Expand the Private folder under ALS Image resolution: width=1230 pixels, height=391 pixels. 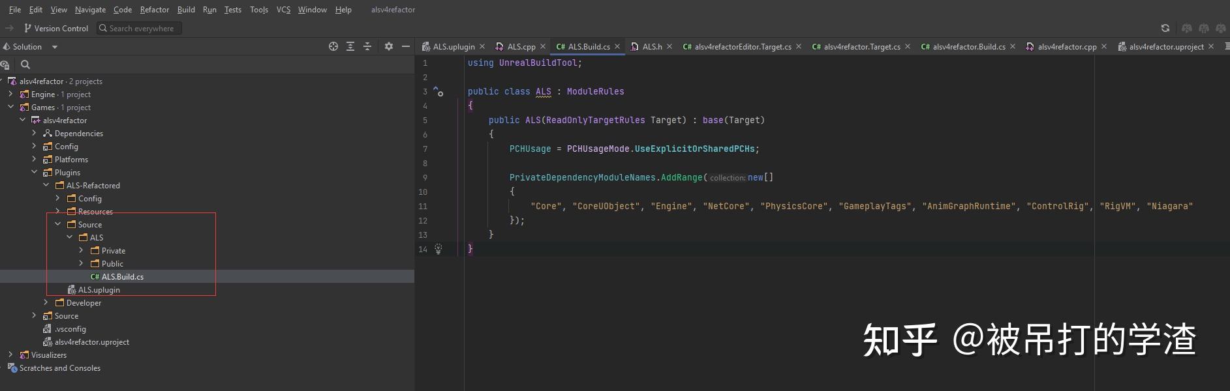click(82, 250)
